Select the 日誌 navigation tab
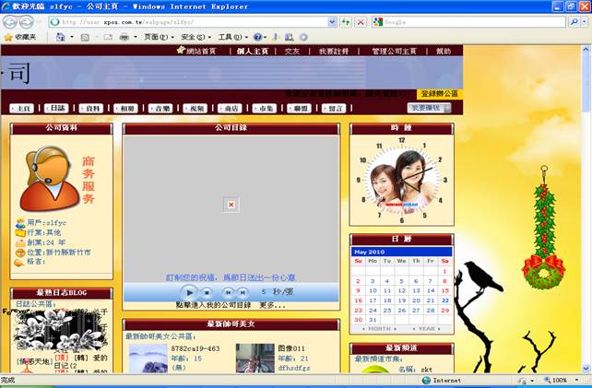This screenshot has height=388, width=592. coord(56,108)
